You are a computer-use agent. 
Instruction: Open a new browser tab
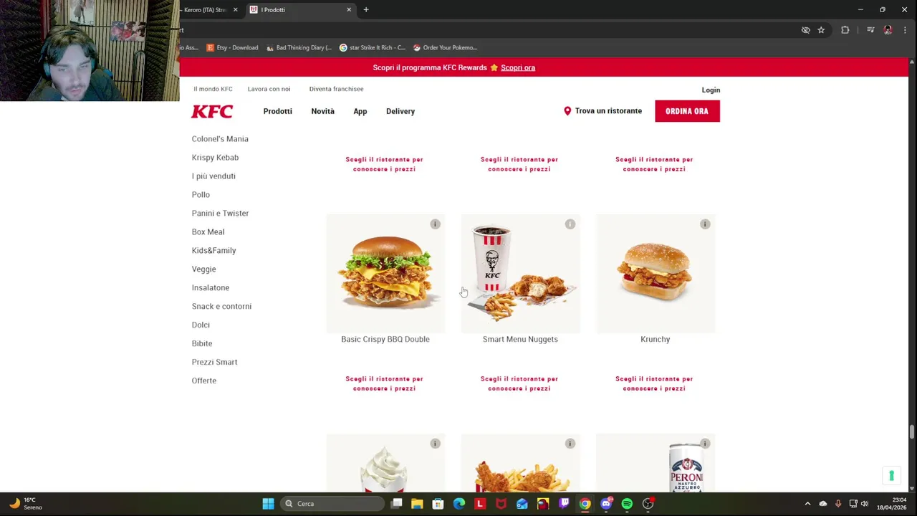click(x=366, y=9)
